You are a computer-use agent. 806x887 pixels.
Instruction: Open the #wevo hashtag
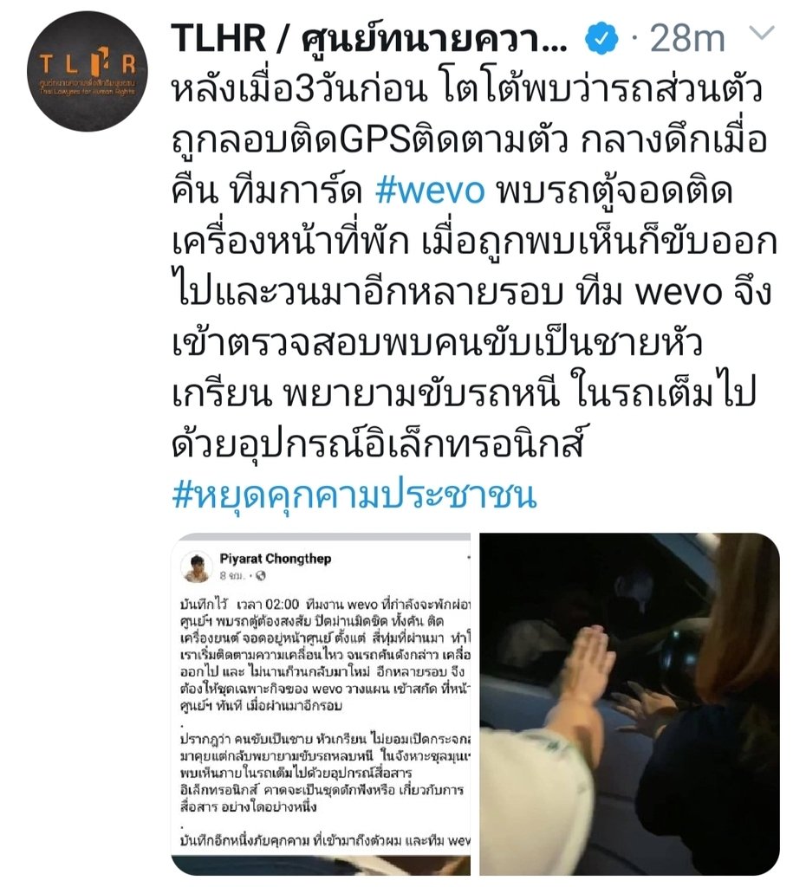(x=430, y=190)
